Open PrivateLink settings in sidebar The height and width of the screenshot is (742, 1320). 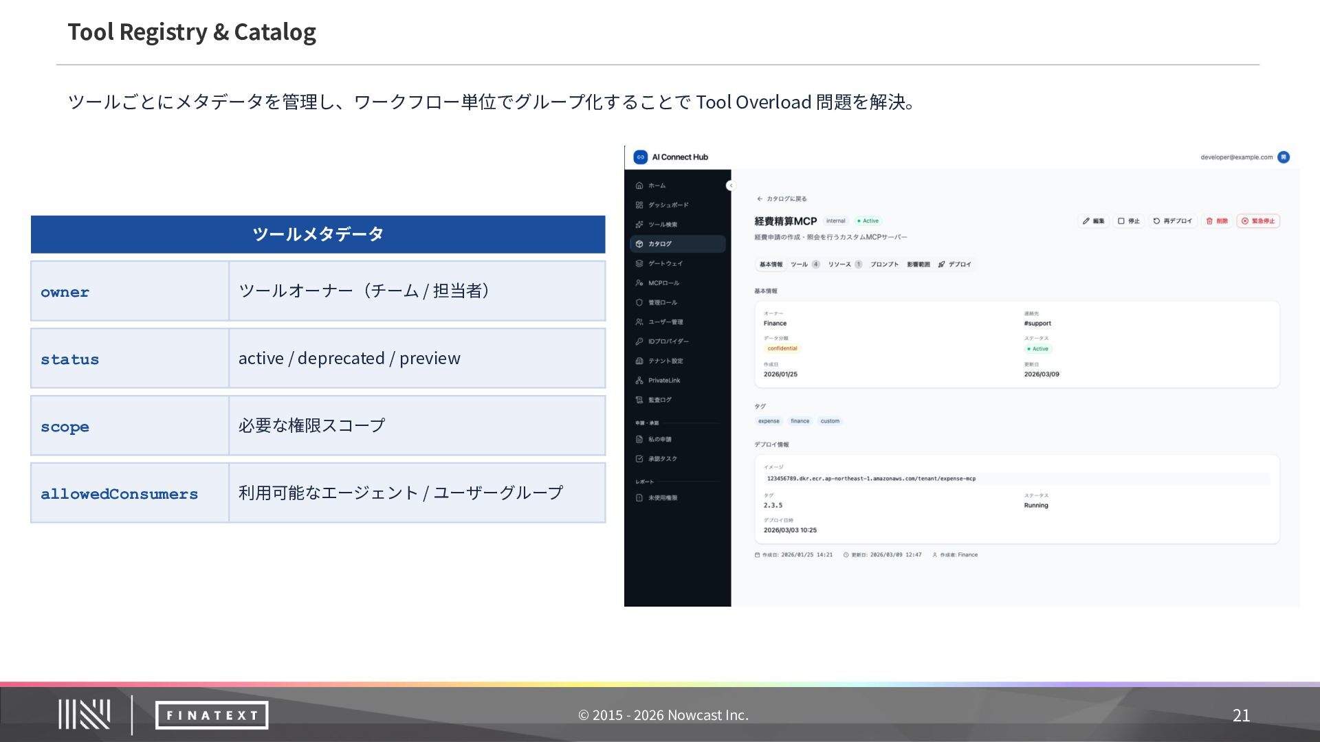pos(663,381)
